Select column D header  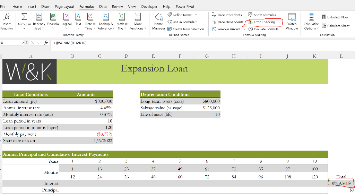(126, 56)
